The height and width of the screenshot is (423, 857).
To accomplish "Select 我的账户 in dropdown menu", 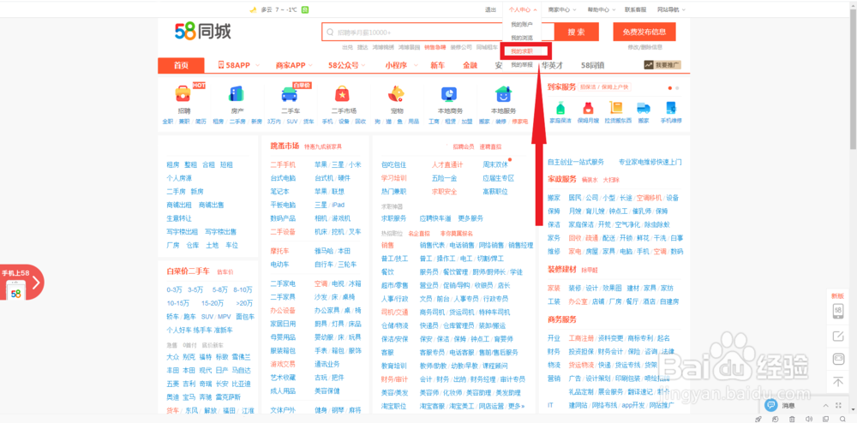I will [521, 24].
